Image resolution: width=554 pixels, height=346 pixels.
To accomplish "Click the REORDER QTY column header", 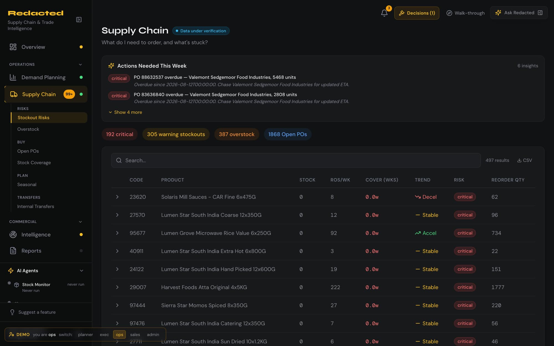I will coord(508,180).
